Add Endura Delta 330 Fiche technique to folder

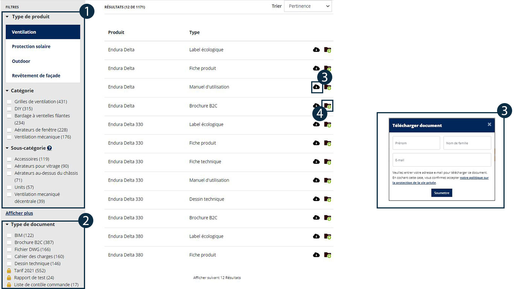[327, 161]
